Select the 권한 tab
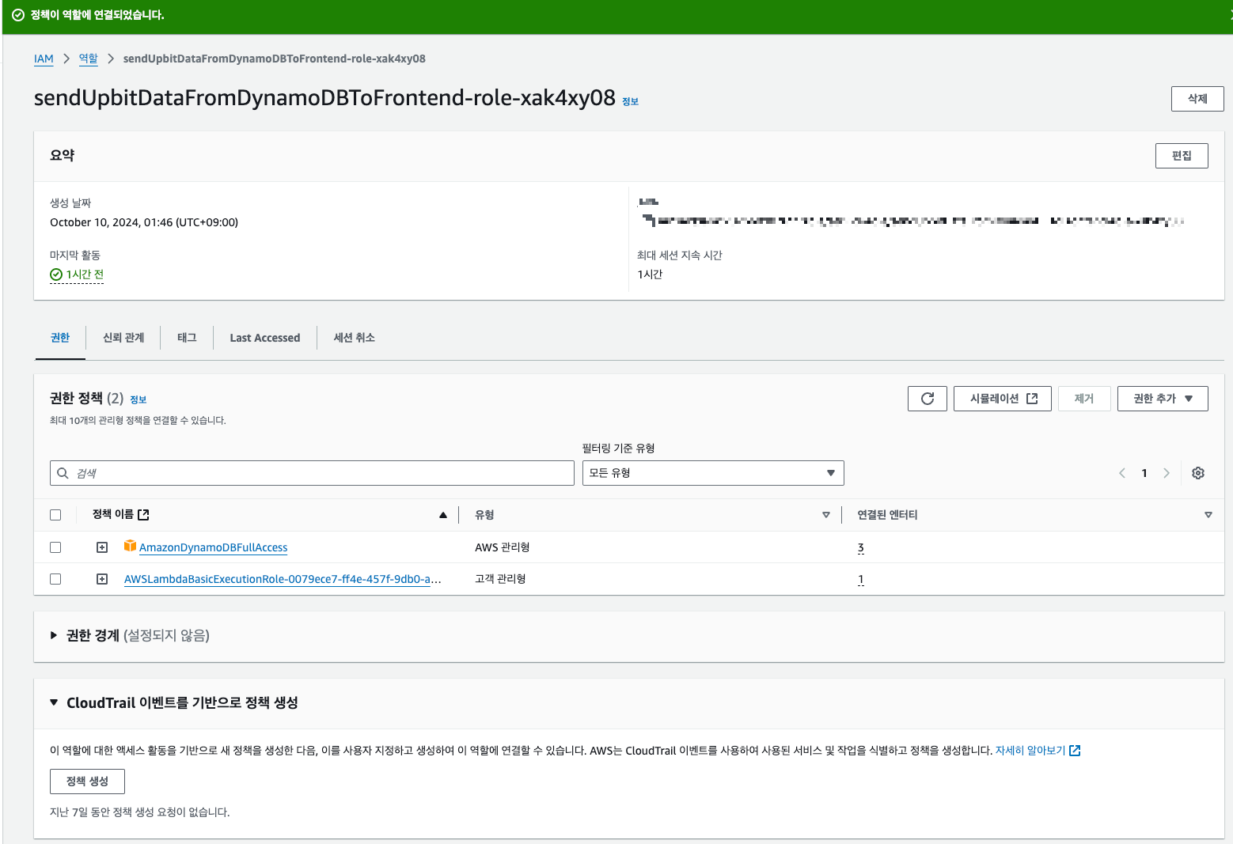Viewport: 1233px width, 844px height. (x=60, y=338)
